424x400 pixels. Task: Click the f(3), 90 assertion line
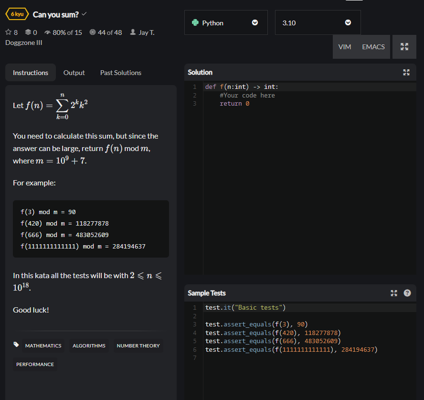(x=256, y=324)
